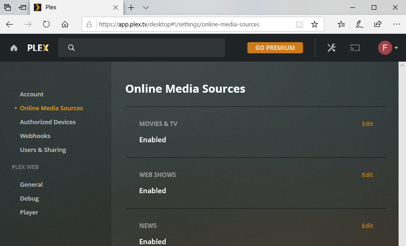Click the NEWS heading
Image resolution: width=406 pixels, height=246 pixels.
(148, 226)
